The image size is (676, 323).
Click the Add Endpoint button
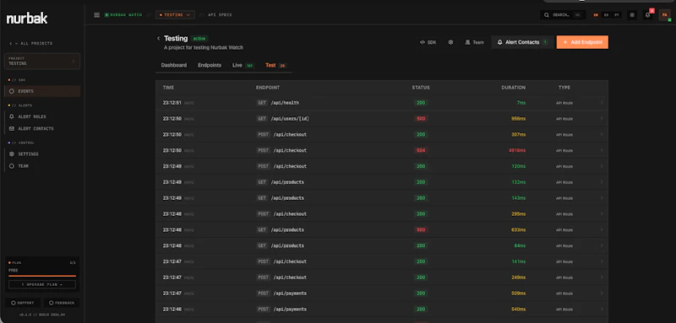[582, 42]
